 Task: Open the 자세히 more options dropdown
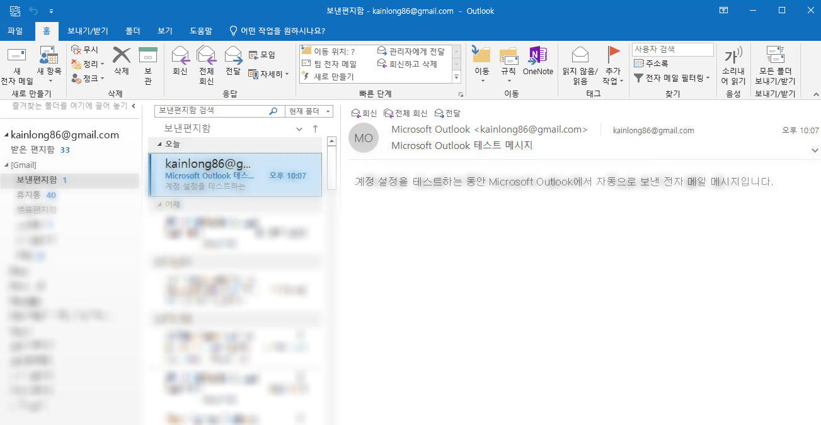click(x=268, y=74)
